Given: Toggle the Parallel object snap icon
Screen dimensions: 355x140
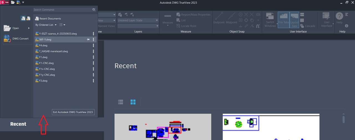Looking at the screenshot, I should (246, 26).
